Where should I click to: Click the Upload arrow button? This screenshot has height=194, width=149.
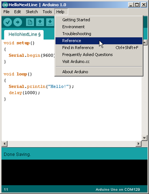(x=18, y=22)
